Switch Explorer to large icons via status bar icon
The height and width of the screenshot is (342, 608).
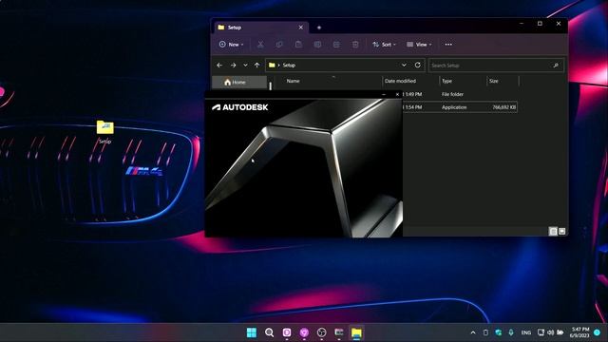tap(561, 231)
